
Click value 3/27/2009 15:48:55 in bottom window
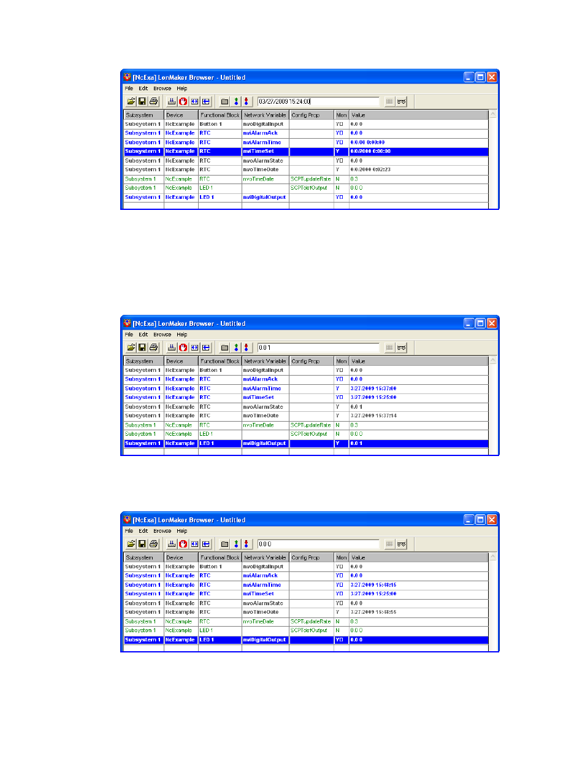point(373,612)
